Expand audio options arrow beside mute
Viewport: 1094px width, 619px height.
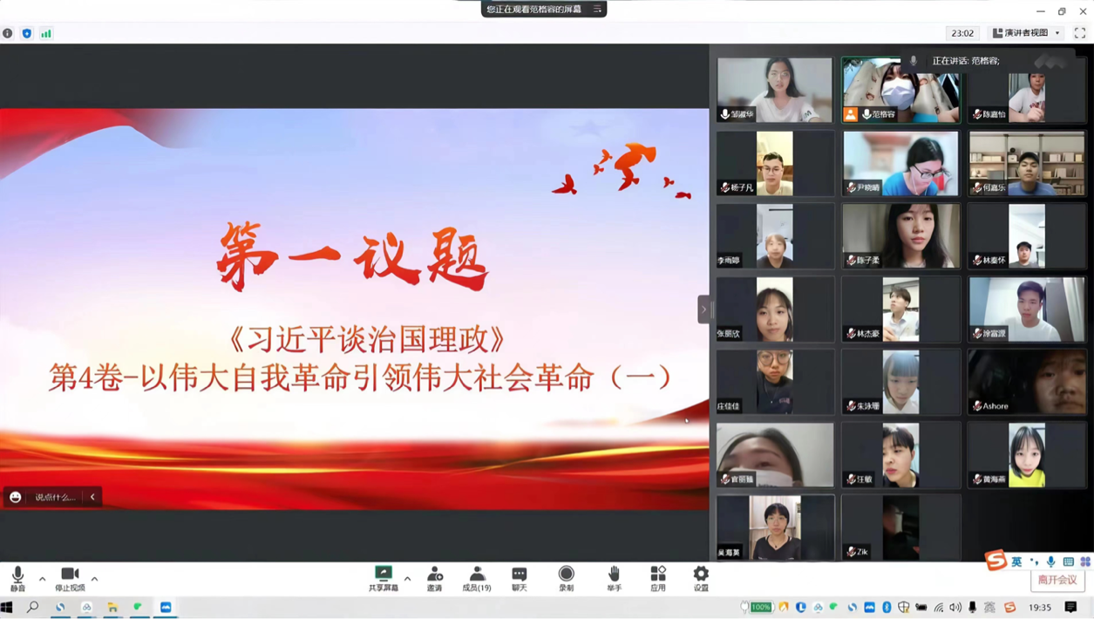coord(42,578)
